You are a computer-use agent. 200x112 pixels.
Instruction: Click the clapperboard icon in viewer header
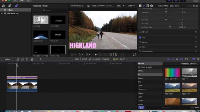(88, 6)
